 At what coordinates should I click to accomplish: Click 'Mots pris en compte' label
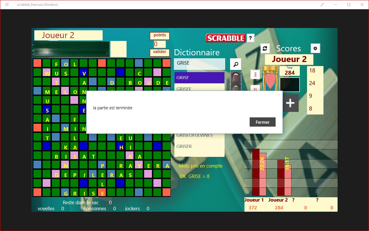point(200,166)
